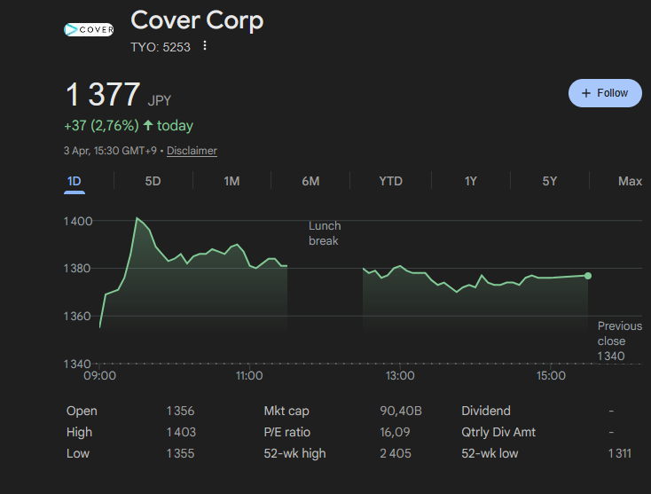Click the Cover Corp title text
This screenshot has width=651, height=494.
pyautogui.click(x=197, y=20)
